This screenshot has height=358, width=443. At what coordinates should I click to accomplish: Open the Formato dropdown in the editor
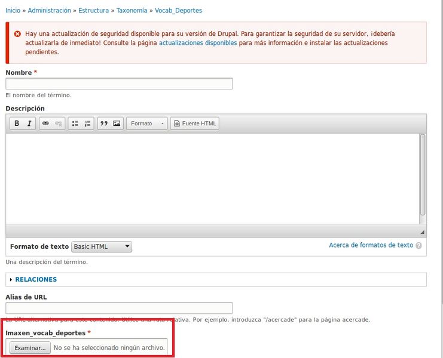146,124
